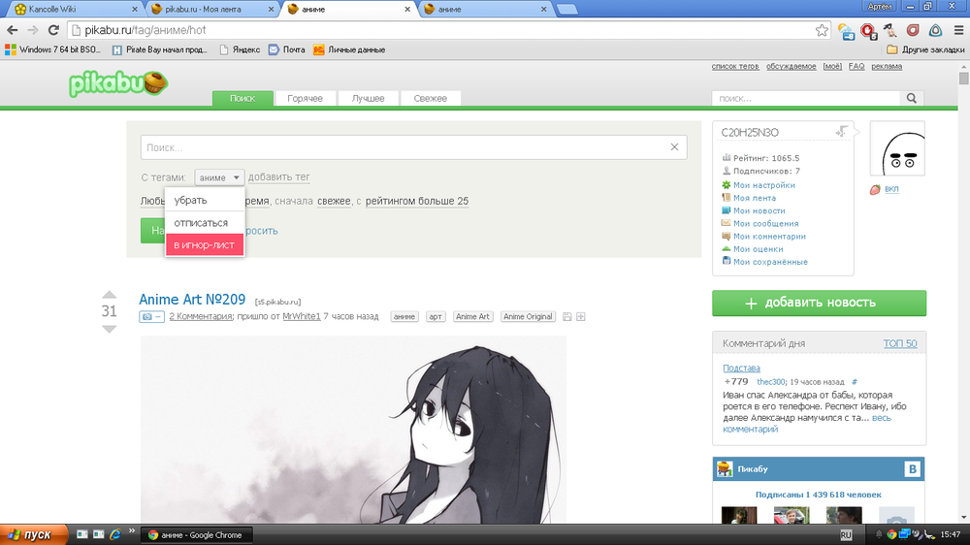Open author MrWhite1 profile
This screenshot has height=545, width=970.
(302, 317)
